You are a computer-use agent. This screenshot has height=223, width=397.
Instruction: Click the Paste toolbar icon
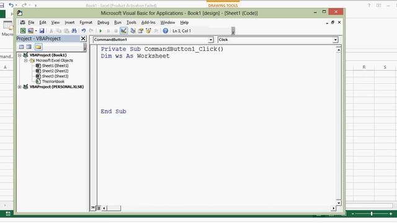[x=66, y=30]
